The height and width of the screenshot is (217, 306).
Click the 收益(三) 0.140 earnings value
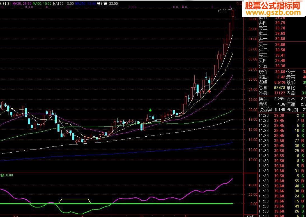click(280, 110)
